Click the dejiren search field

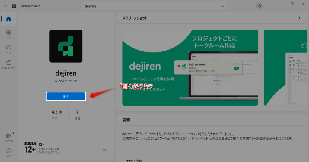pyautogui.click(x=154, y=6)
